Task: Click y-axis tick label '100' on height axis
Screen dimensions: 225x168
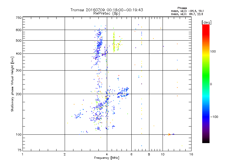Action: pos(19,135)
